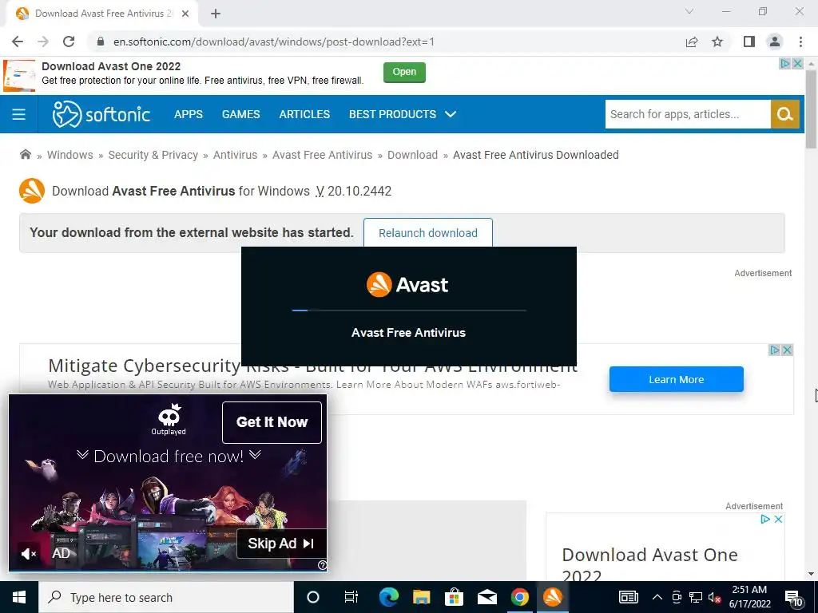Image resolution: width=818 pixels, height=613 pixels.
Task: Go back using the browser back arrow
Action: [18, 42]
